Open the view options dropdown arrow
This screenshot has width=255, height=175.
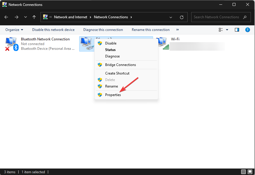coord(227,30)
